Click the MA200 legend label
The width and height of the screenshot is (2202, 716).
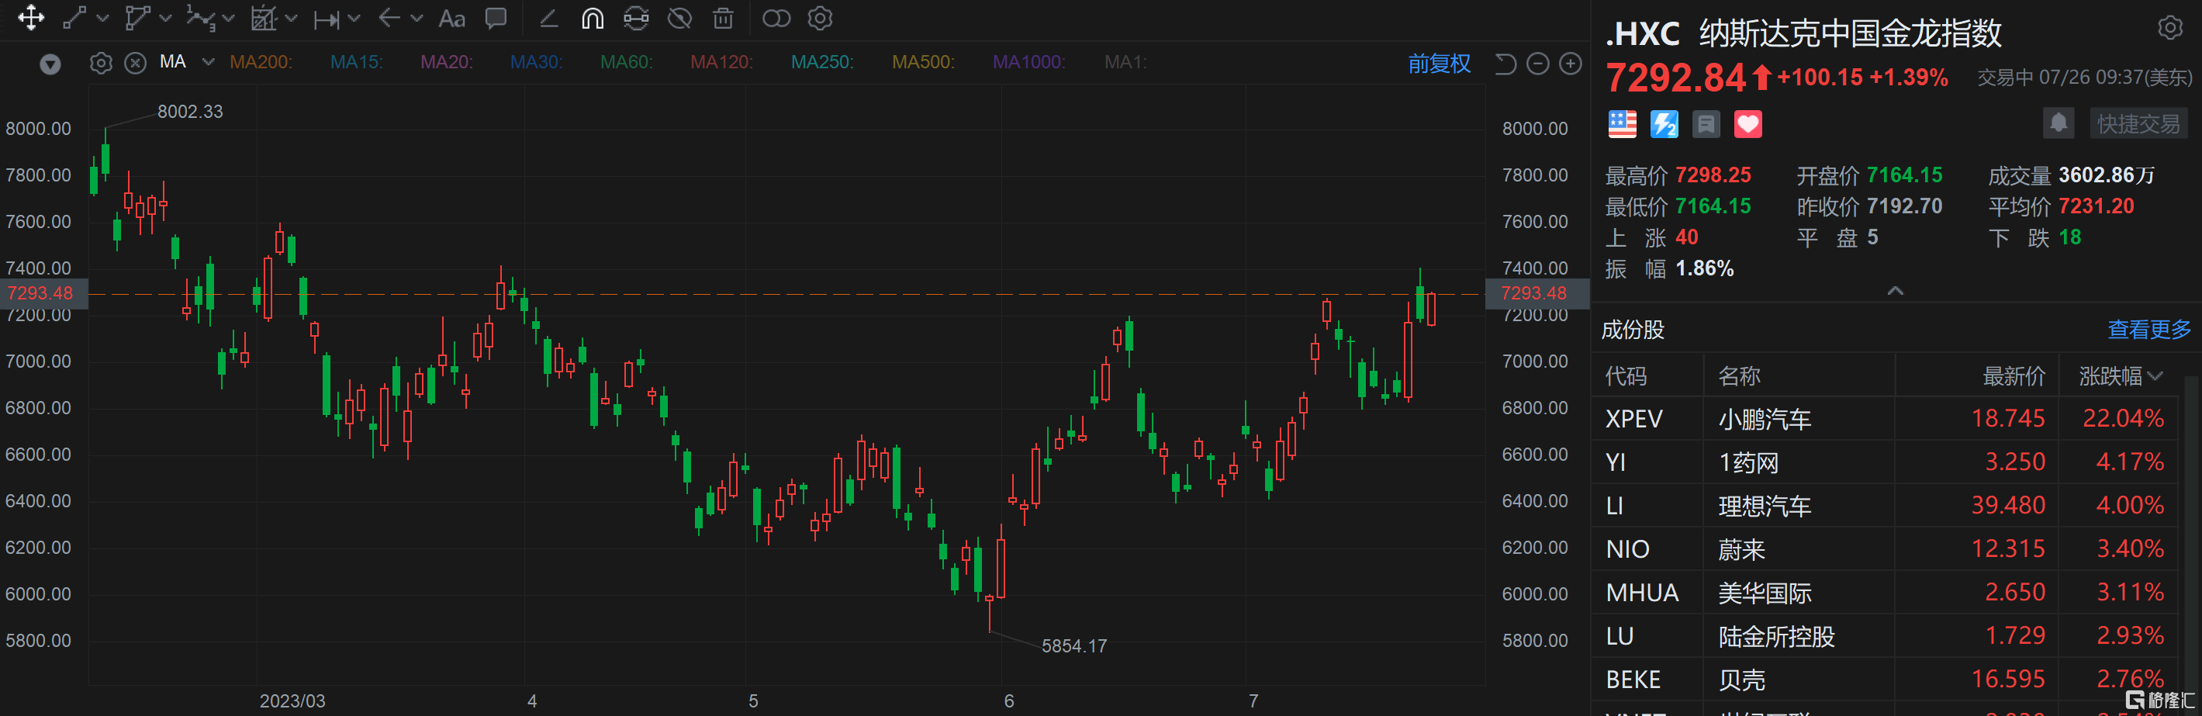pos(261,63)
